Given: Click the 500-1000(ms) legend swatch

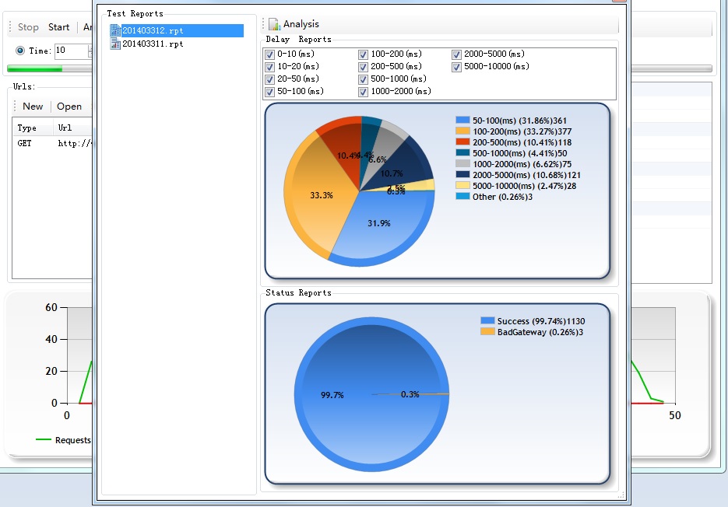Looking at the screenshot, I should pos(463,153).
